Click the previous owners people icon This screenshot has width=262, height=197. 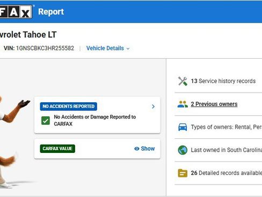[x=183, y=104]
